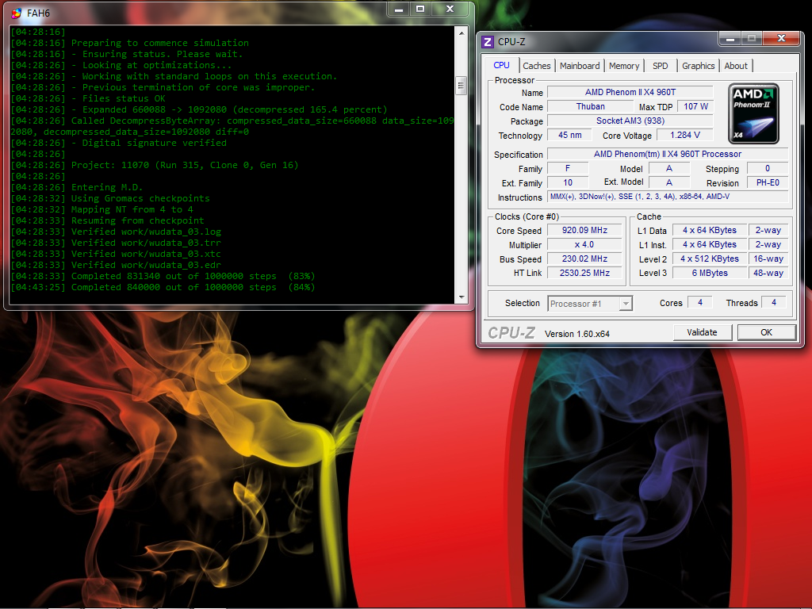Viewport: 812px width, 609px height.
Task: Click the Resuming from checkpoint log line
Action: 107,220
